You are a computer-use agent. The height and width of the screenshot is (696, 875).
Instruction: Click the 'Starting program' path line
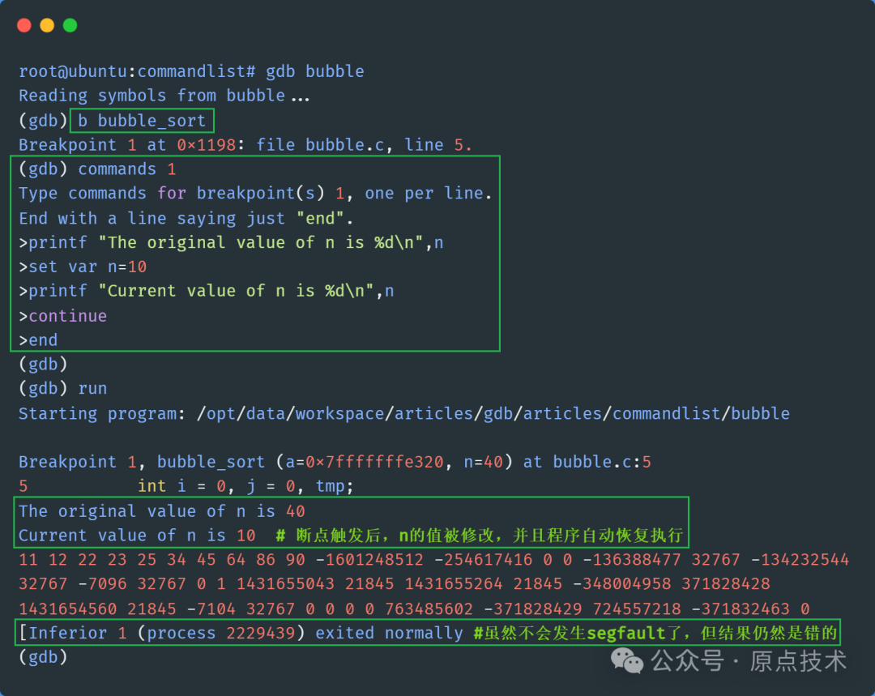(404, 413)
